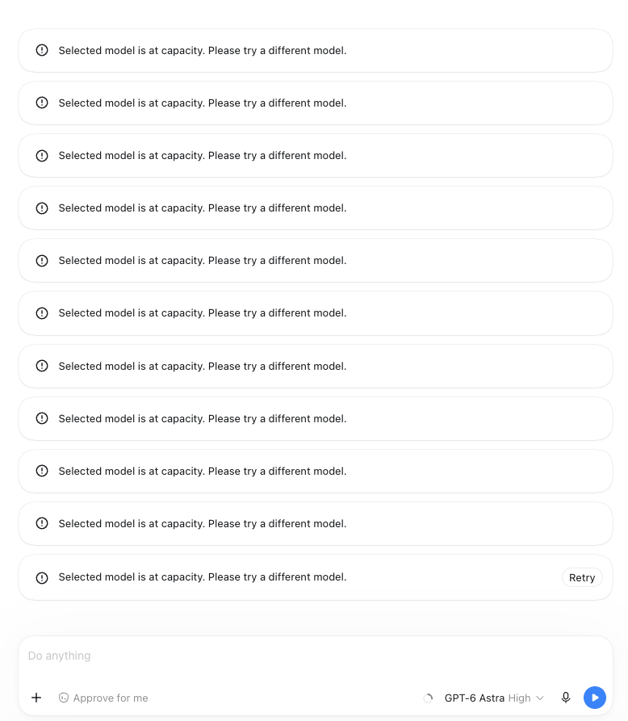
Task: Click the warning icon in sixth error message
Action: tap(42, 313)
